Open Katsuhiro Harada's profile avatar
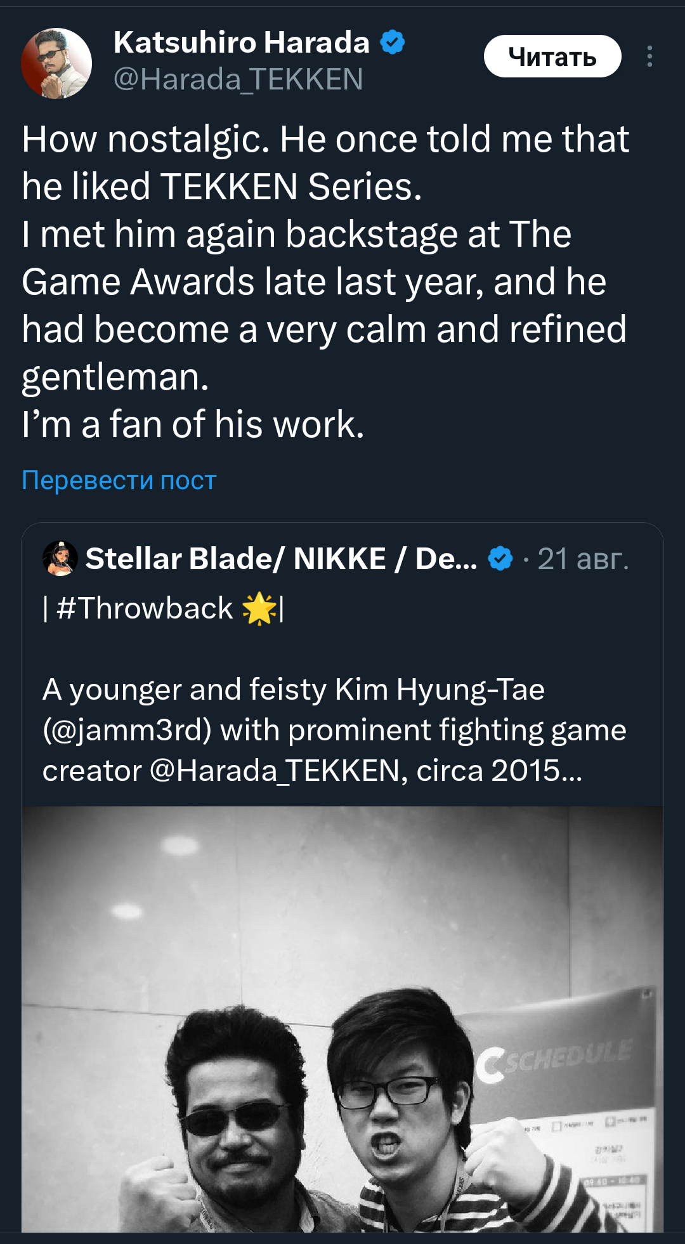The image size is (685, 1244). point(56,63)
